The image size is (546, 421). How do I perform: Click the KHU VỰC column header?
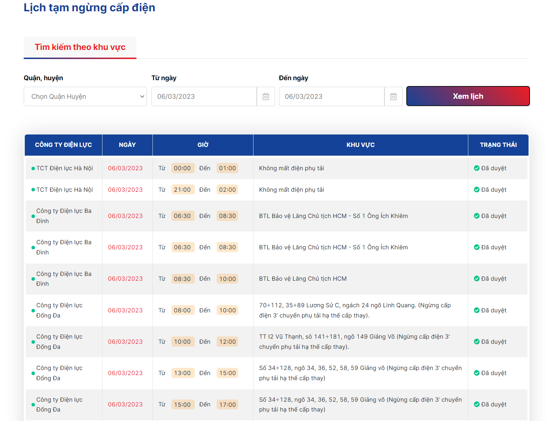pos(361,145)
